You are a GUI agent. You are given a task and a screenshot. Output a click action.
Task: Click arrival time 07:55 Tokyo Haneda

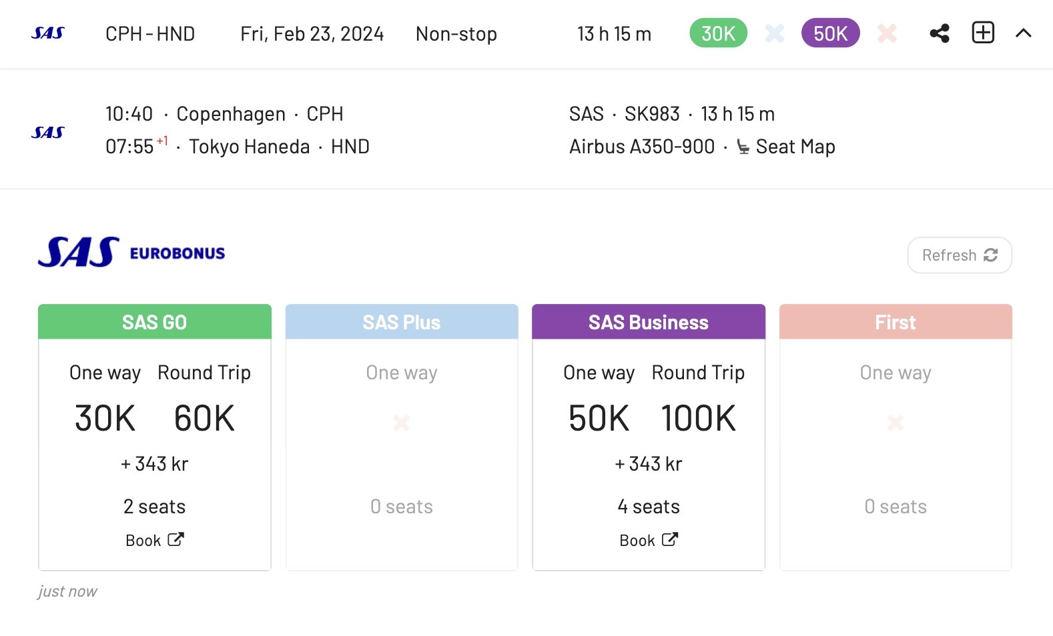(238, 146)
